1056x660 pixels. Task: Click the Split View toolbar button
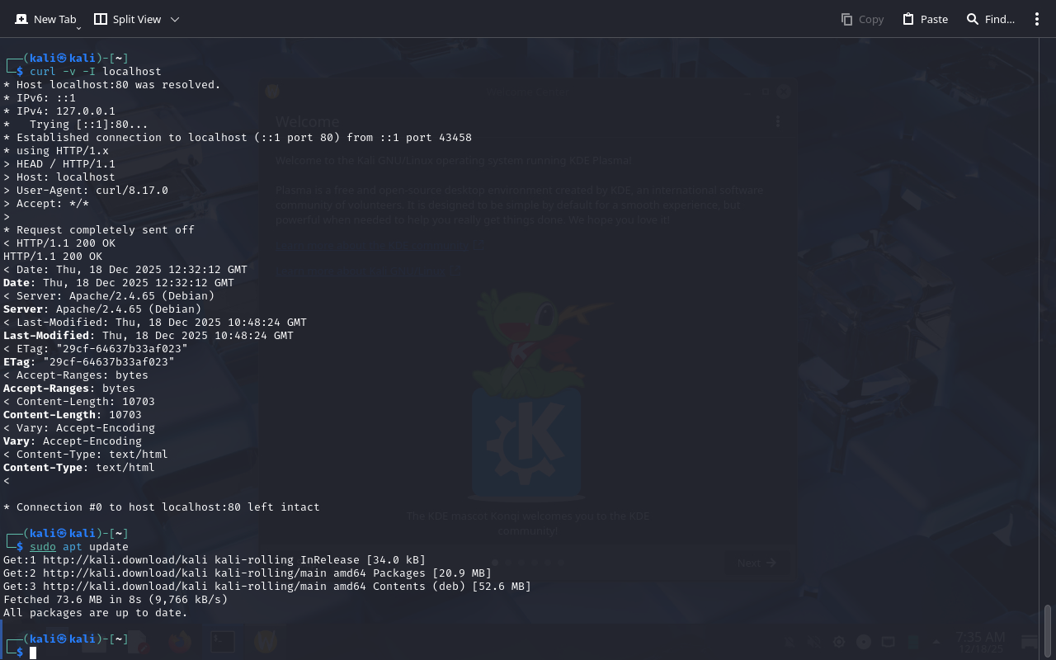point(127,19)
